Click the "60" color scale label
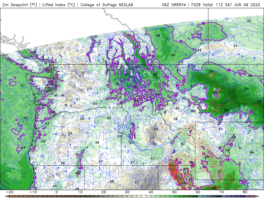 click(x=198, y=192)
